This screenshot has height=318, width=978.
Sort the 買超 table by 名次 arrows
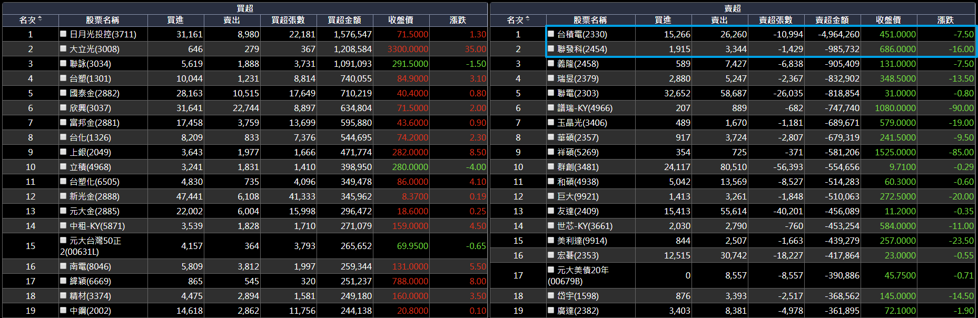point(40,19)
